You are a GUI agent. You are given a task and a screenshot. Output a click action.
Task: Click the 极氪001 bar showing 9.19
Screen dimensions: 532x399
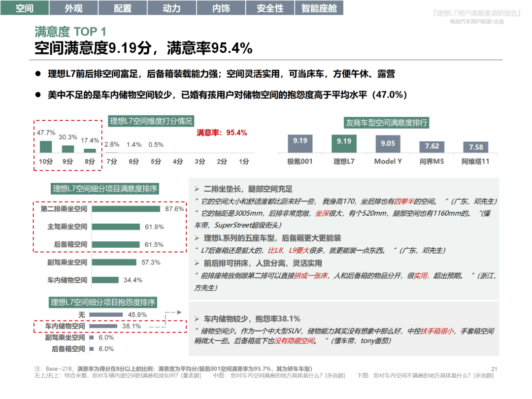click(300, 143)
